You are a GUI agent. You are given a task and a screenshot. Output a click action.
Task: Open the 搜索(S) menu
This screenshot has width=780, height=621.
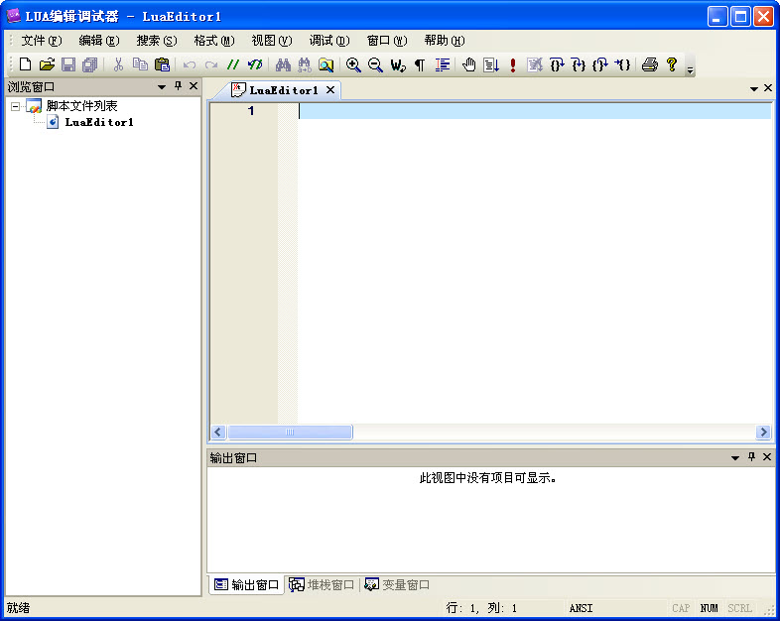(x=157, y=41)
